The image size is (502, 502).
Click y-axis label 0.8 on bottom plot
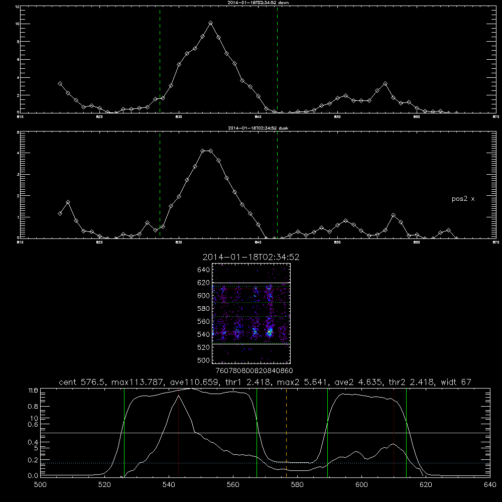(x=34, y=407)
